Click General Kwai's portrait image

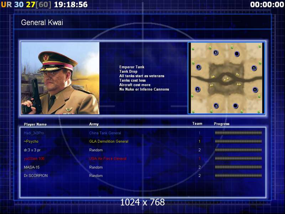(x=60, y=78)
